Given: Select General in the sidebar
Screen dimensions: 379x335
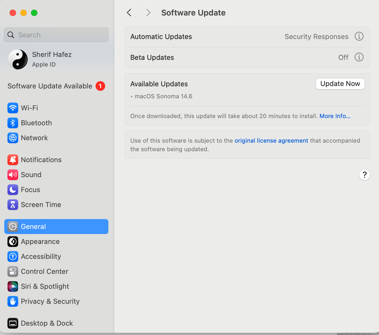Looking at the screenshot, I should [x=56, y=227].
